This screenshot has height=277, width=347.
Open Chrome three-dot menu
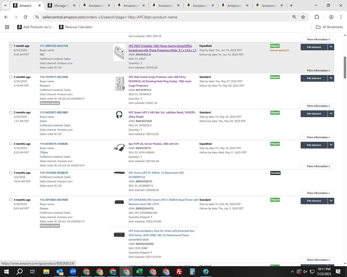pyautogui.click(x=341, y=17)
